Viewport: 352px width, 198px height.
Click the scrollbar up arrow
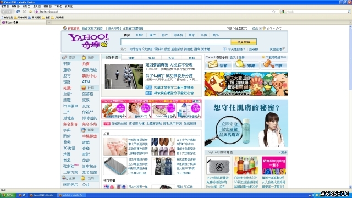point(350,26)
